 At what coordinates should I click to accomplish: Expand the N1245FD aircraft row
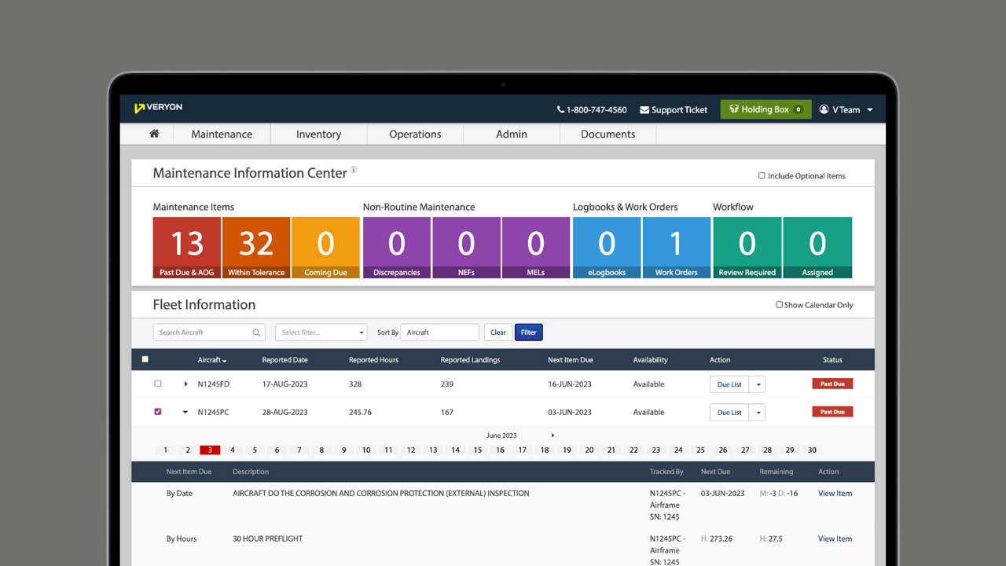click(x=186, y=384)
